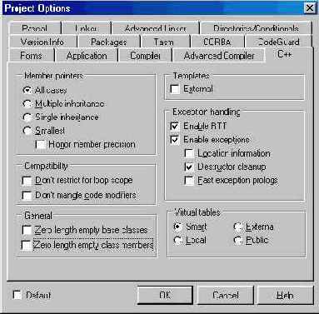Click the Cancel button
This screenshot has height=314, width=319.
click(x=226, y=295)
